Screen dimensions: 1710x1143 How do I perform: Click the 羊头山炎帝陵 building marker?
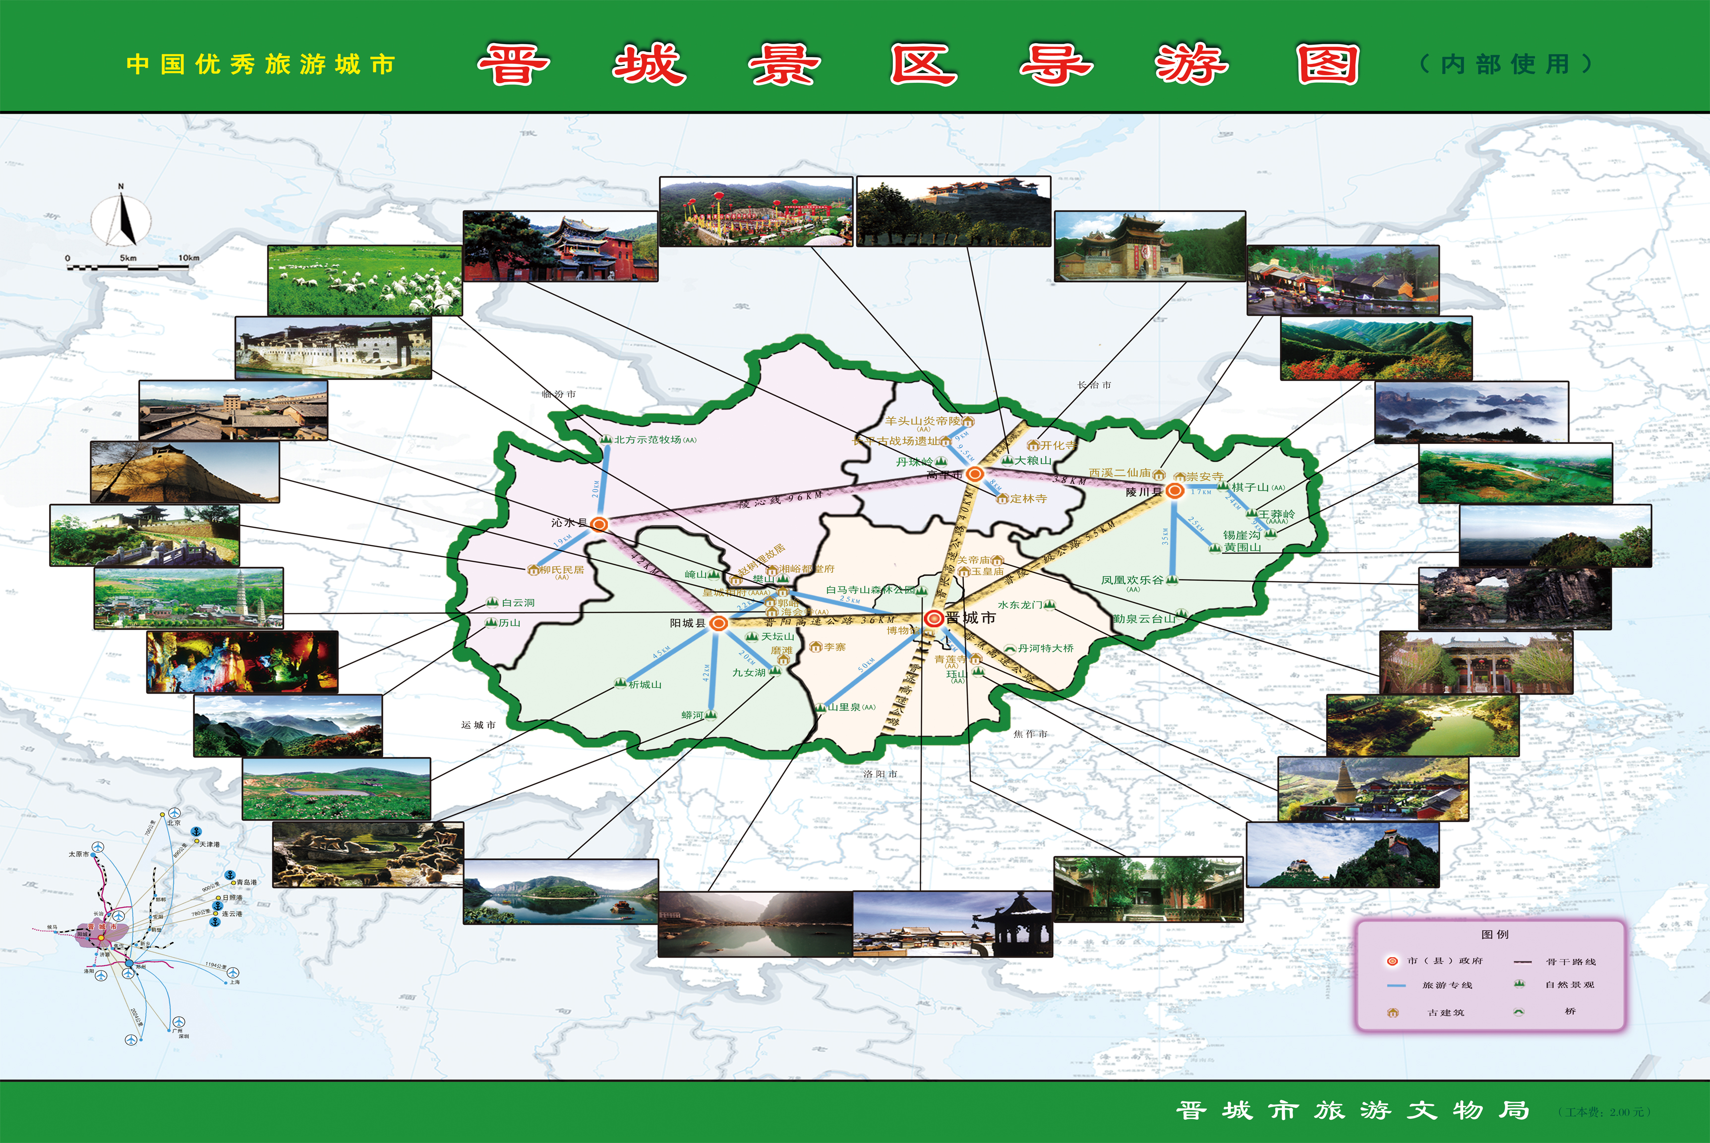pos(968,421)
